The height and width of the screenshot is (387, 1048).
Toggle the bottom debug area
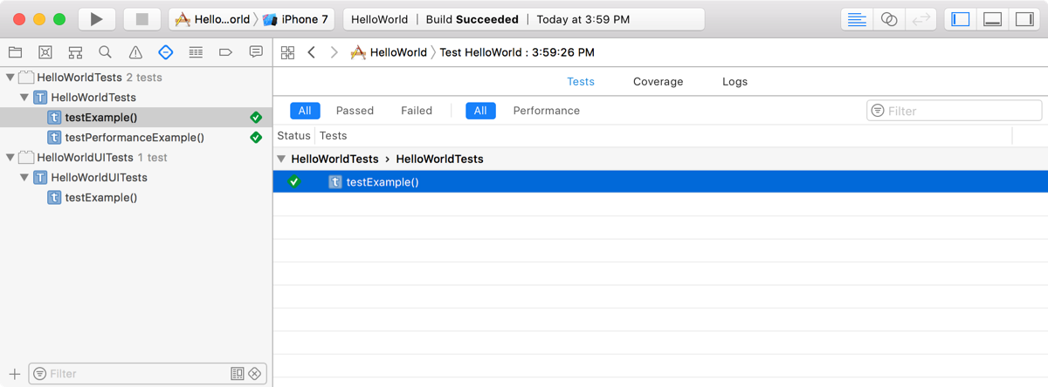point(992,19)
